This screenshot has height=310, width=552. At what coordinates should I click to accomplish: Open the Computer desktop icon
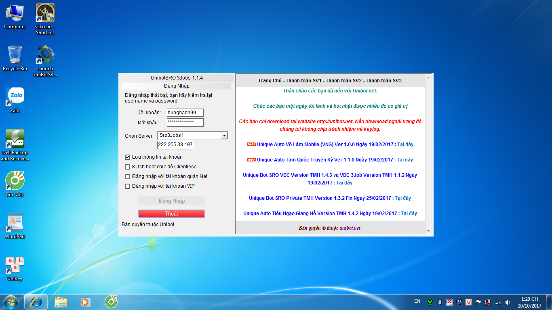(x=15, y=17)
